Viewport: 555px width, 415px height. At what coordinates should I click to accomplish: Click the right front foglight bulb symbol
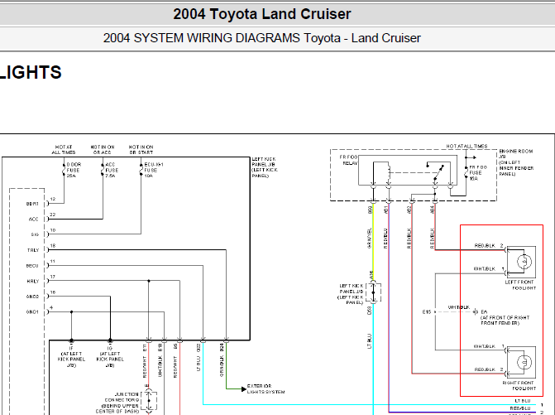pyautogui.click(x=524, y=362)
